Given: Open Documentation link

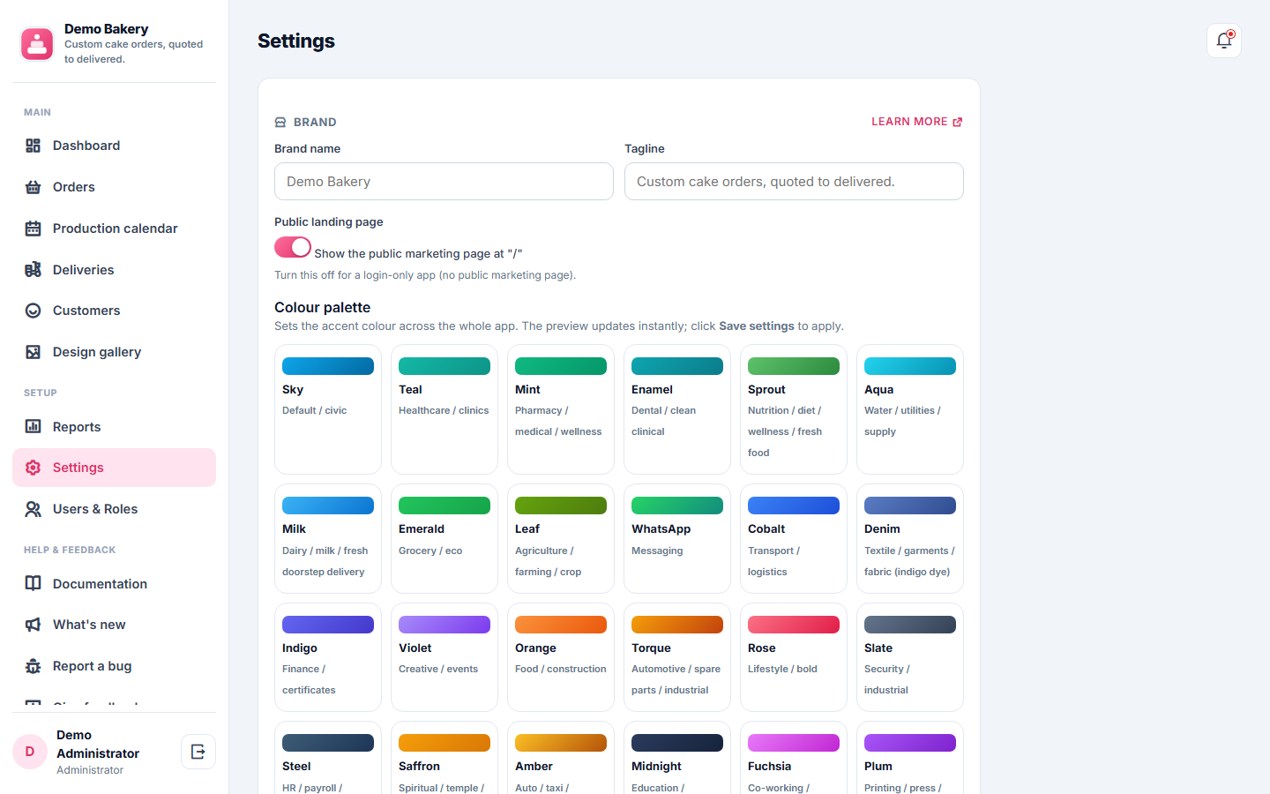Looking at the screenshot, I should click(114, 584).
